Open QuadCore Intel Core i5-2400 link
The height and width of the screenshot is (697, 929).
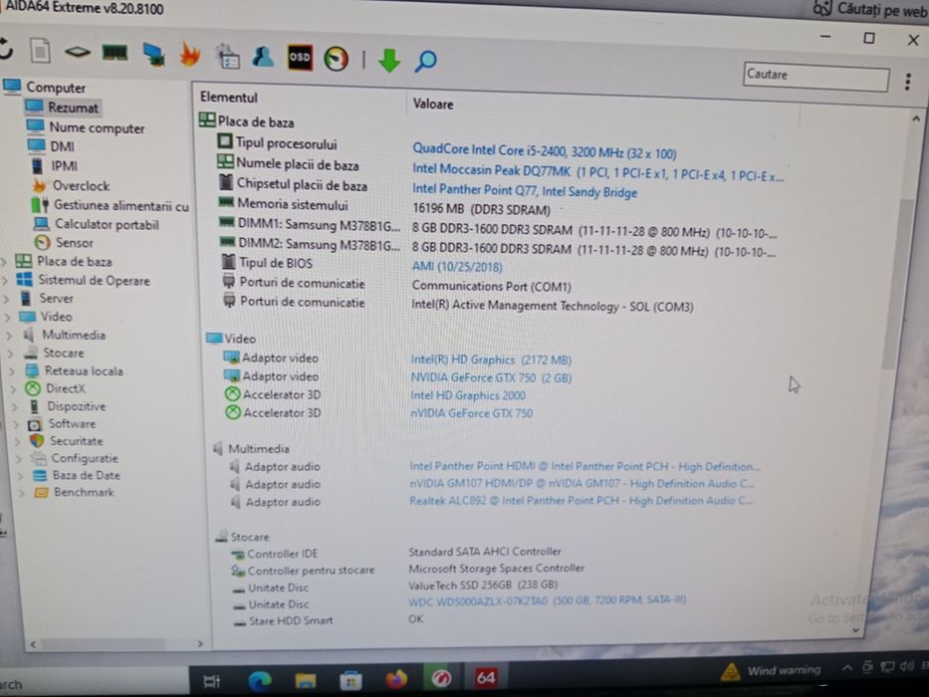[x=545, y=151]
